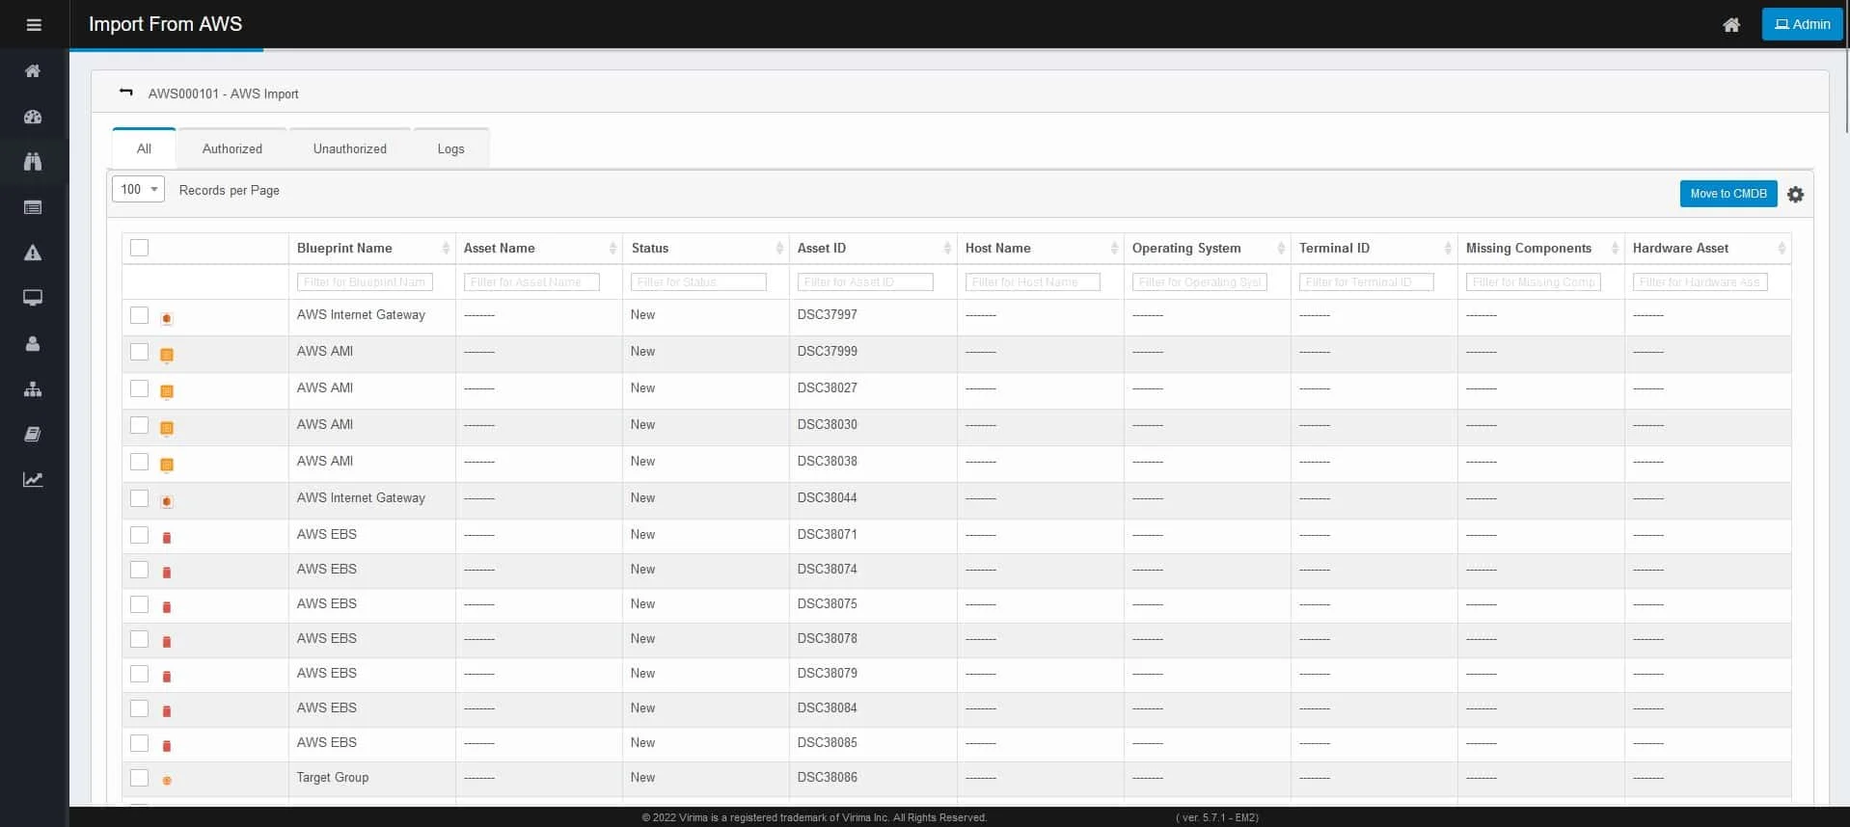
Task: Click the Admin user button
Action: click(1802, 25)
